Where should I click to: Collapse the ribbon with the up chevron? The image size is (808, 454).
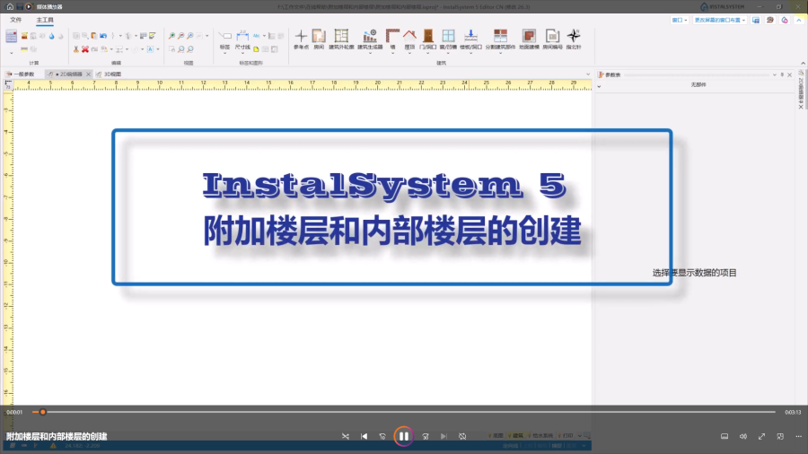799,19
